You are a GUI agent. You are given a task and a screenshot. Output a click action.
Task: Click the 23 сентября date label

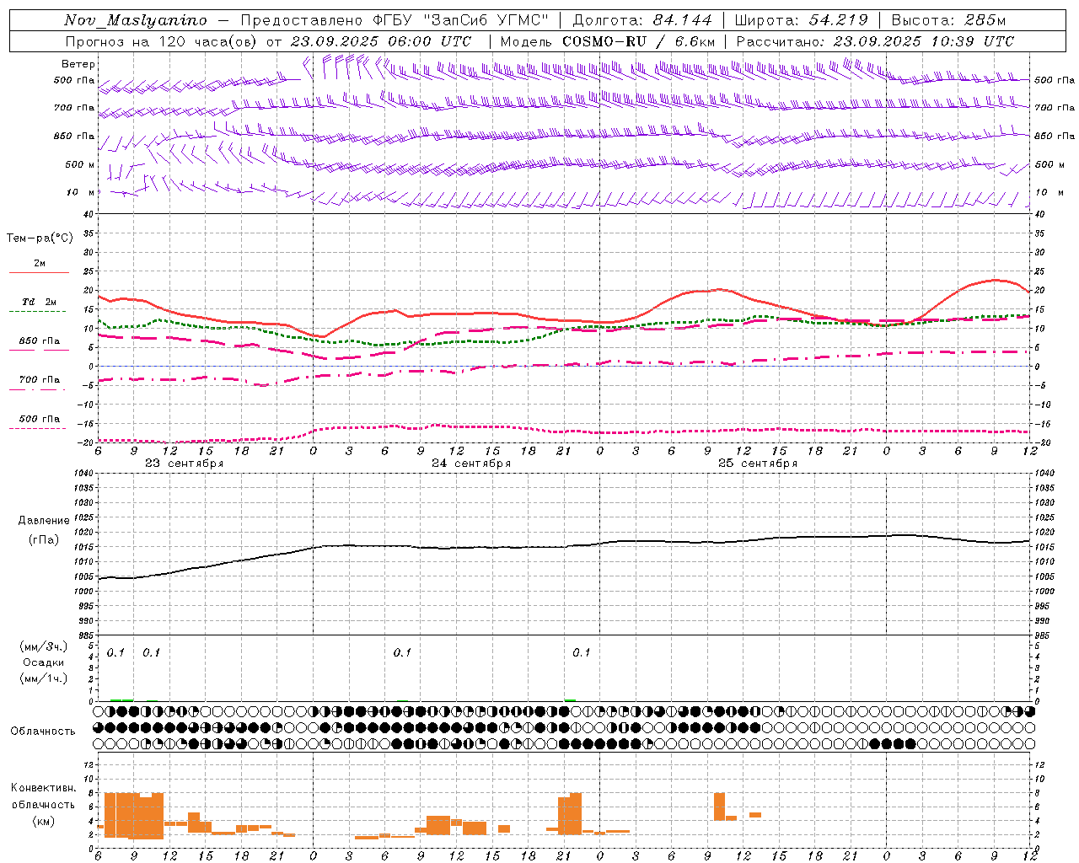(x=184, y=464)
